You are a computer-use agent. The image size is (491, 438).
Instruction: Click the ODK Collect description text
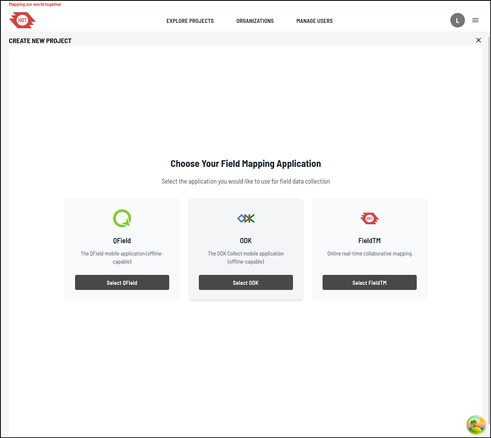click(x=246, y=257)
